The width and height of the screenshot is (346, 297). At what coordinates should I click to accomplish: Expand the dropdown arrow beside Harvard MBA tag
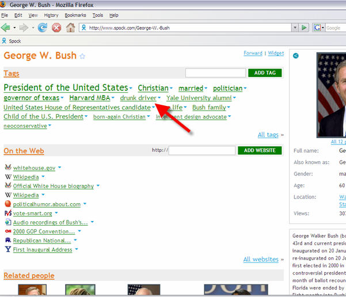click(x=113, y=97)
